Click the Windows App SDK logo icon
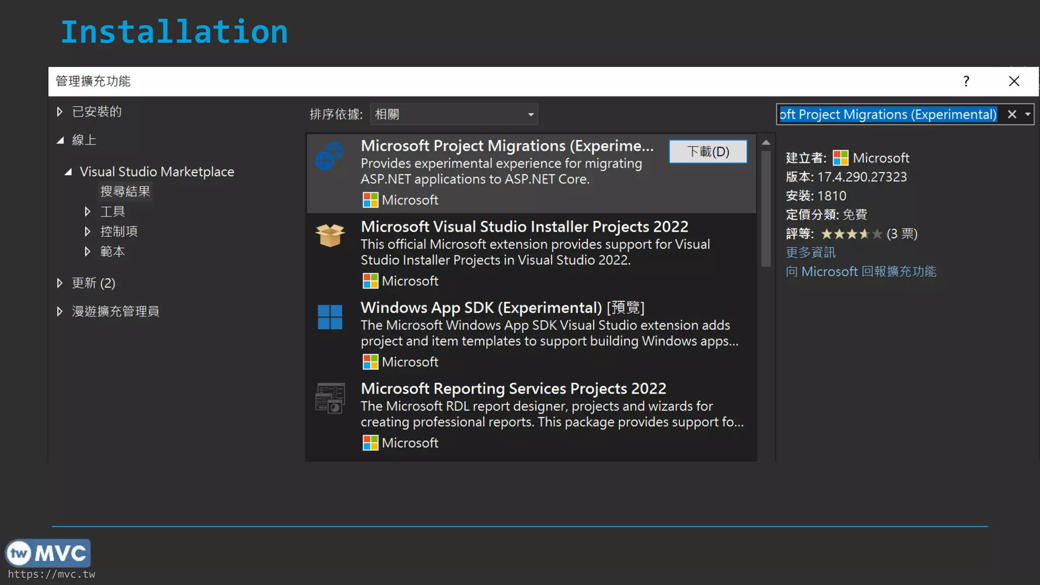 (330, 317)
